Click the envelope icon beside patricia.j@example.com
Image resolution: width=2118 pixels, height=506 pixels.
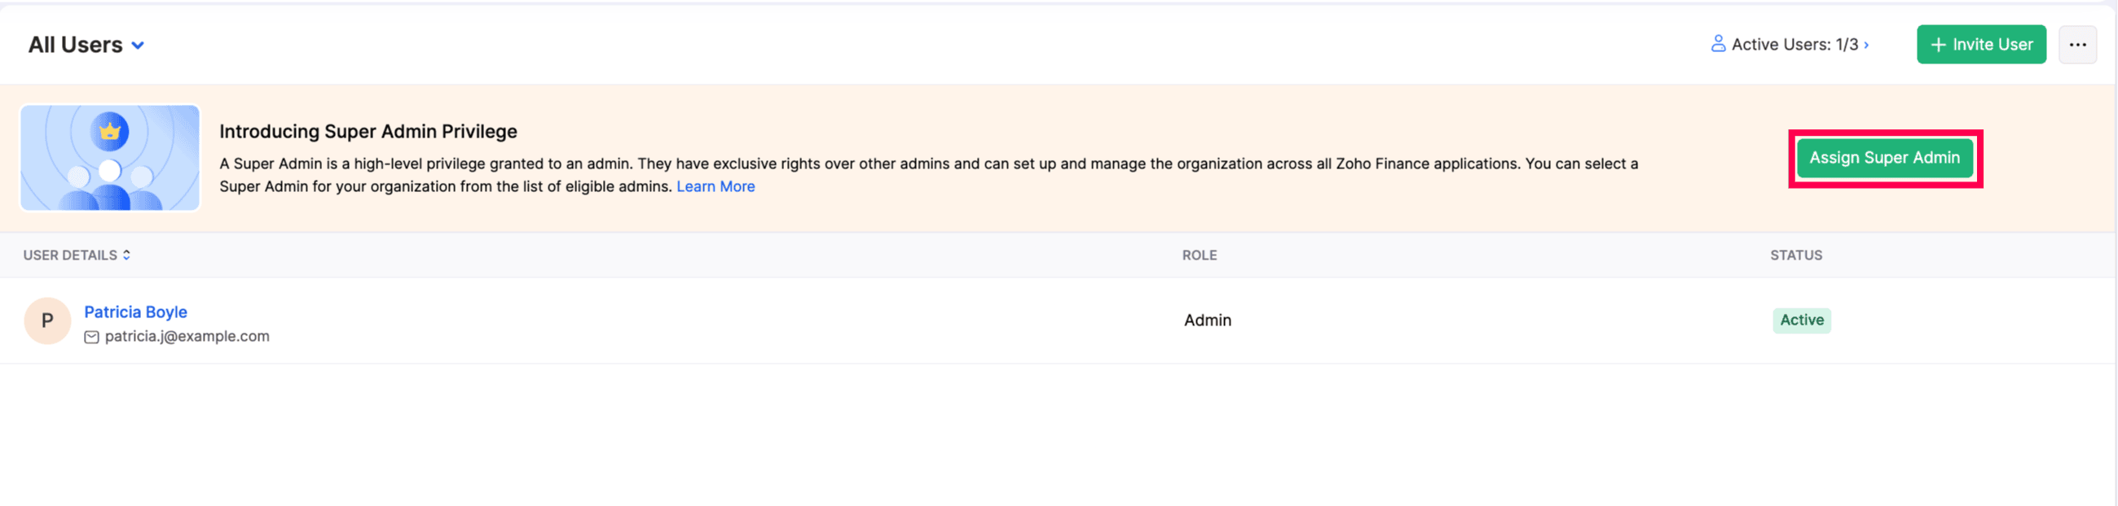point(91,337)
